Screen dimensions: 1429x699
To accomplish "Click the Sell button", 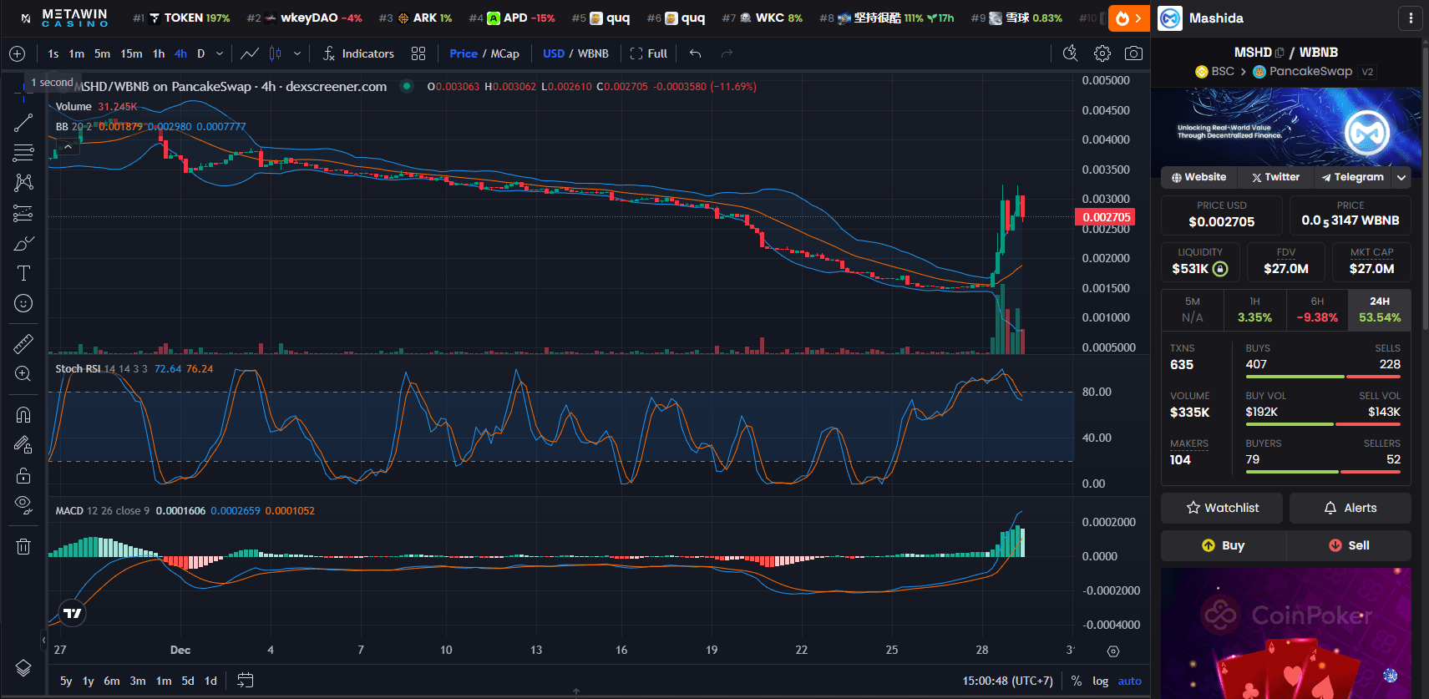I will [1349, 545].
